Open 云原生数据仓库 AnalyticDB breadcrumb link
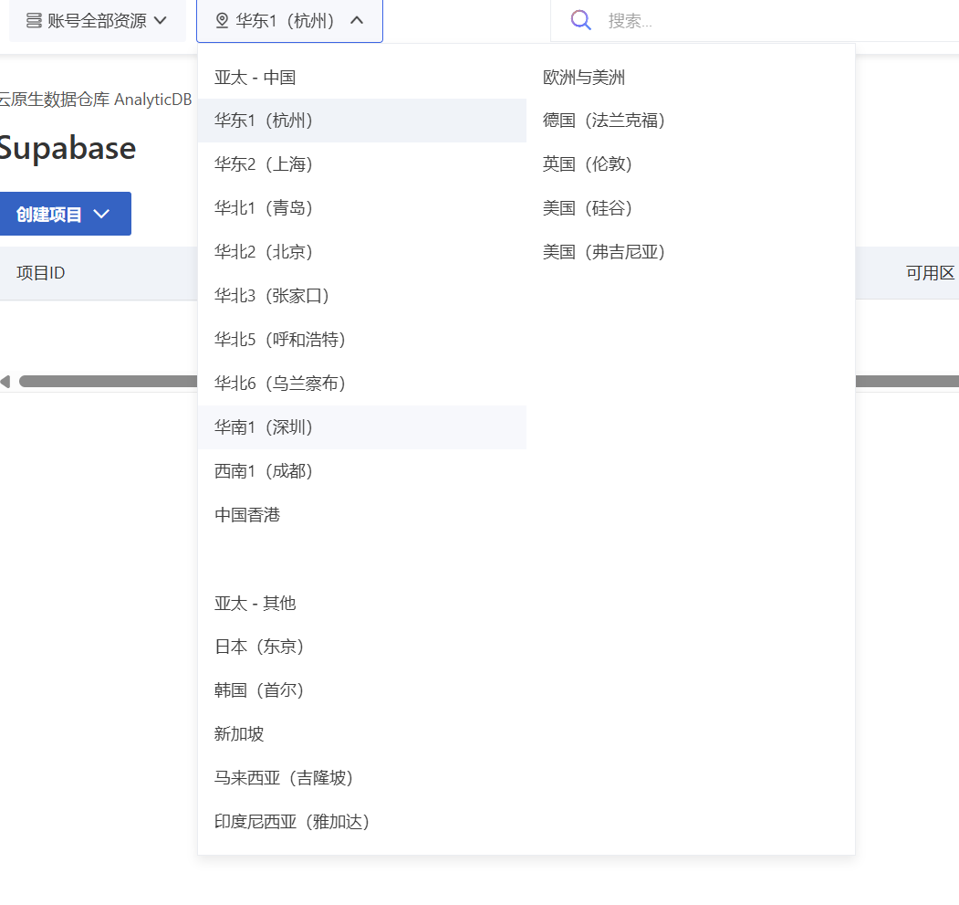 tap(96, 100)
